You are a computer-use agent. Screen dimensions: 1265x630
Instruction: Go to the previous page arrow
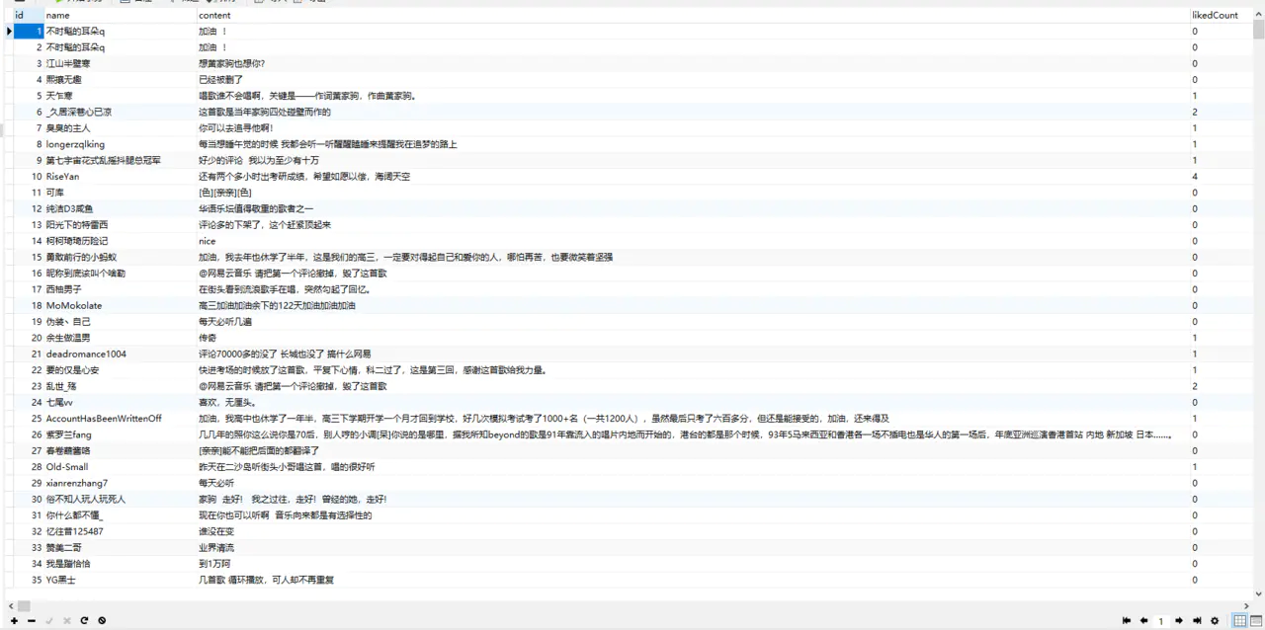point(1143,621)
